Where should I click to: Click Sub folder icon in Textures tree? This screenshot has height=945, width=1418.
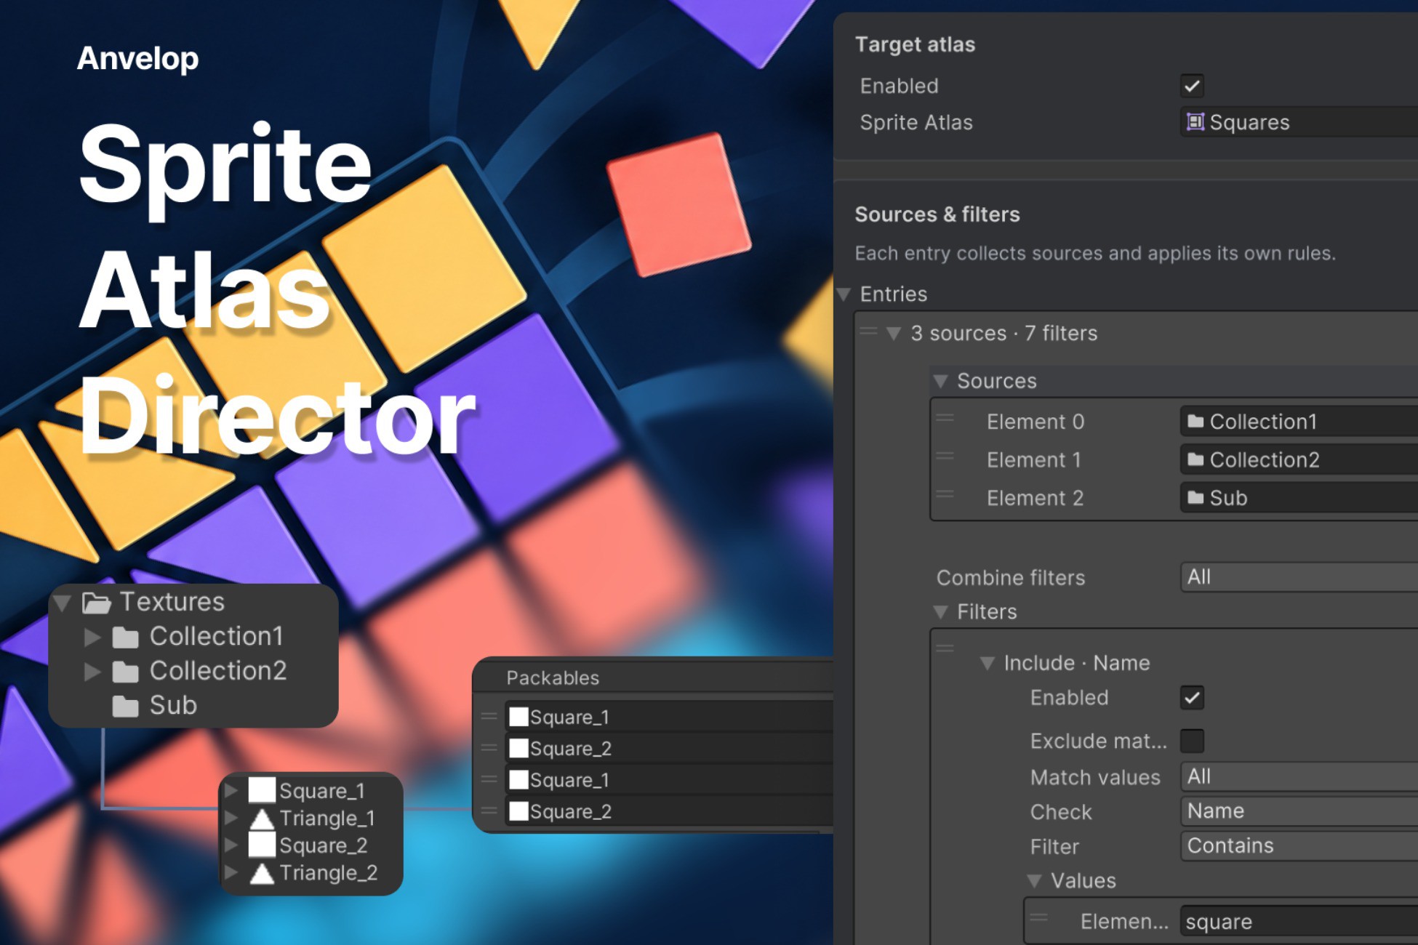tap(126, 706)
